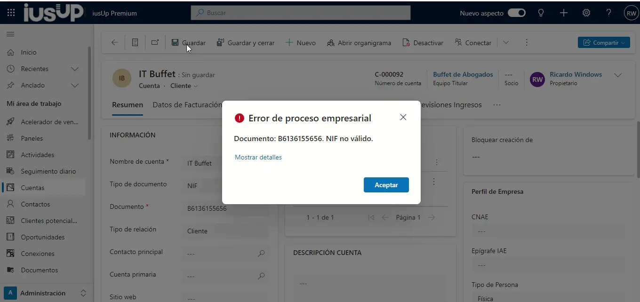Image resolution: width=640 pixels, height=302 pixels.
Task: Open Contactos in the sidebar
Action: click(x=35, y=204)
